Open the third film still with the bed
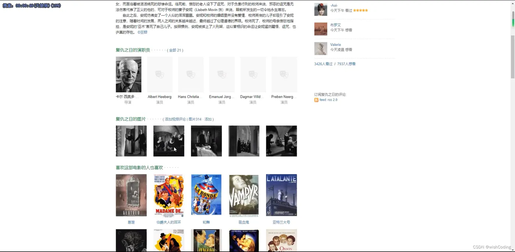 pyautogui.click(x=206, y=141)
